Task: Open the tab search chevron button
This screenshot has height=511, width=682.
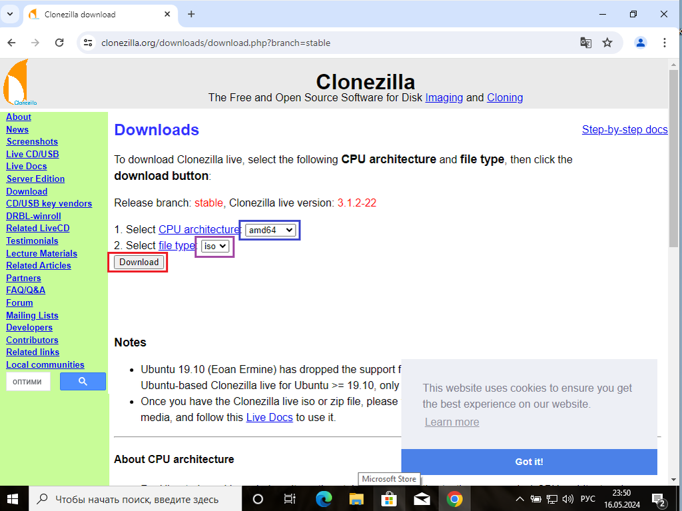Action: point(10,14)
